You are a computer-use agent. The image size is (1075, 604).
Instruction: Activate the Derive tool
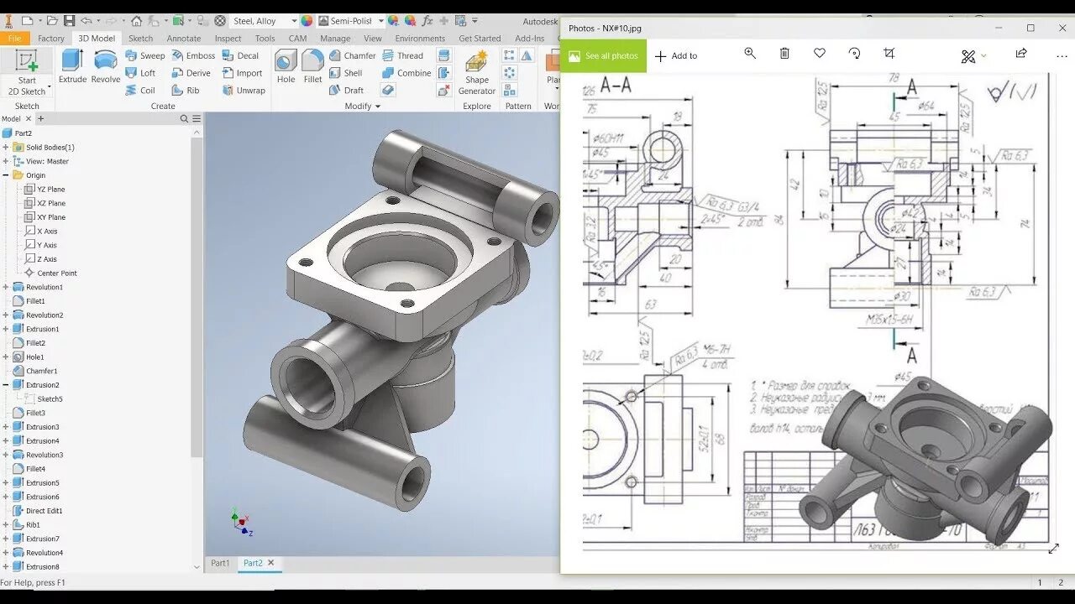point(191,73)
